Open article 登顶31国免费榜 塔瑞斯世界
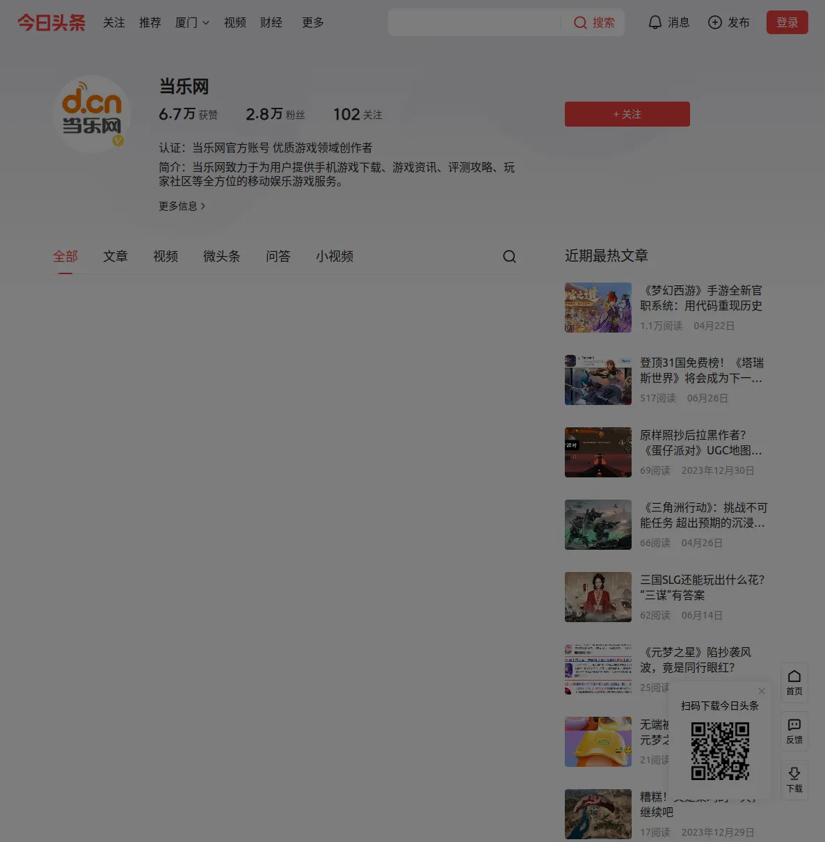825x842 pixels. point(702,370)
